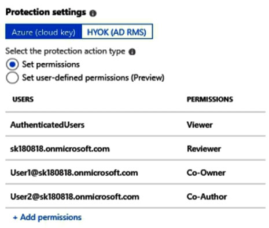269x228 pixels.
Task: Click the Reviewer permission value
Action: click(204, 149)
